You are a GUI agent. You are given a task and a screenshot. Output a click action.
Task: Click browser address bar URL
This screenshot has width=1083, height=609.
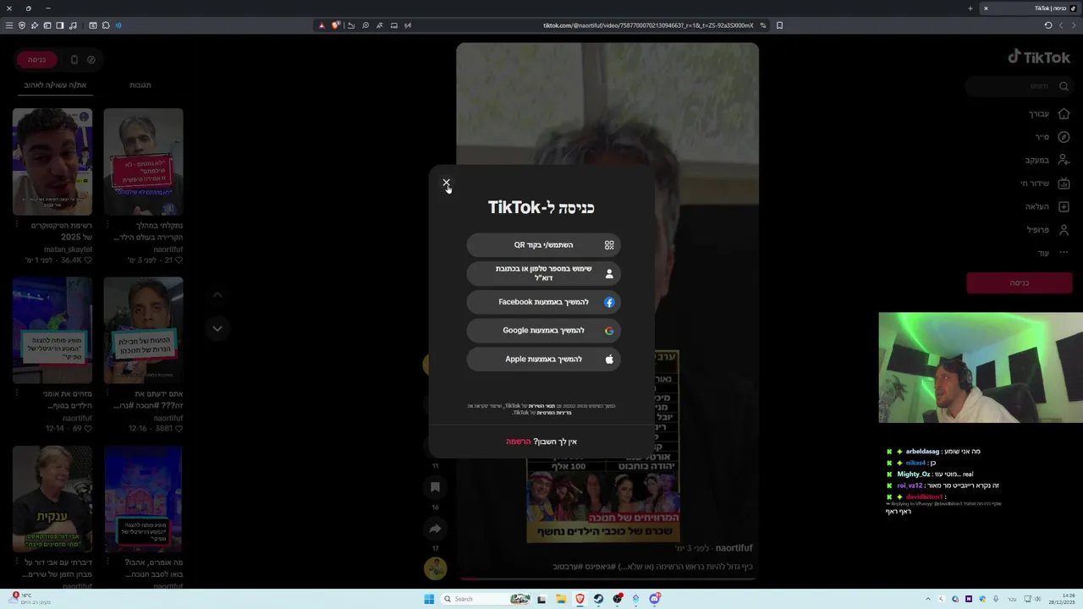pyautogui.click(x=648, y=25)
